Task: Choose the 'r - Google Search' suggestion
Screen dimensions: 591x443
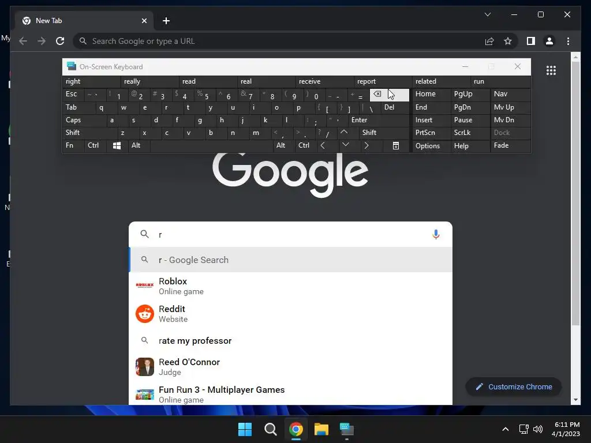Action: [290, 260]
